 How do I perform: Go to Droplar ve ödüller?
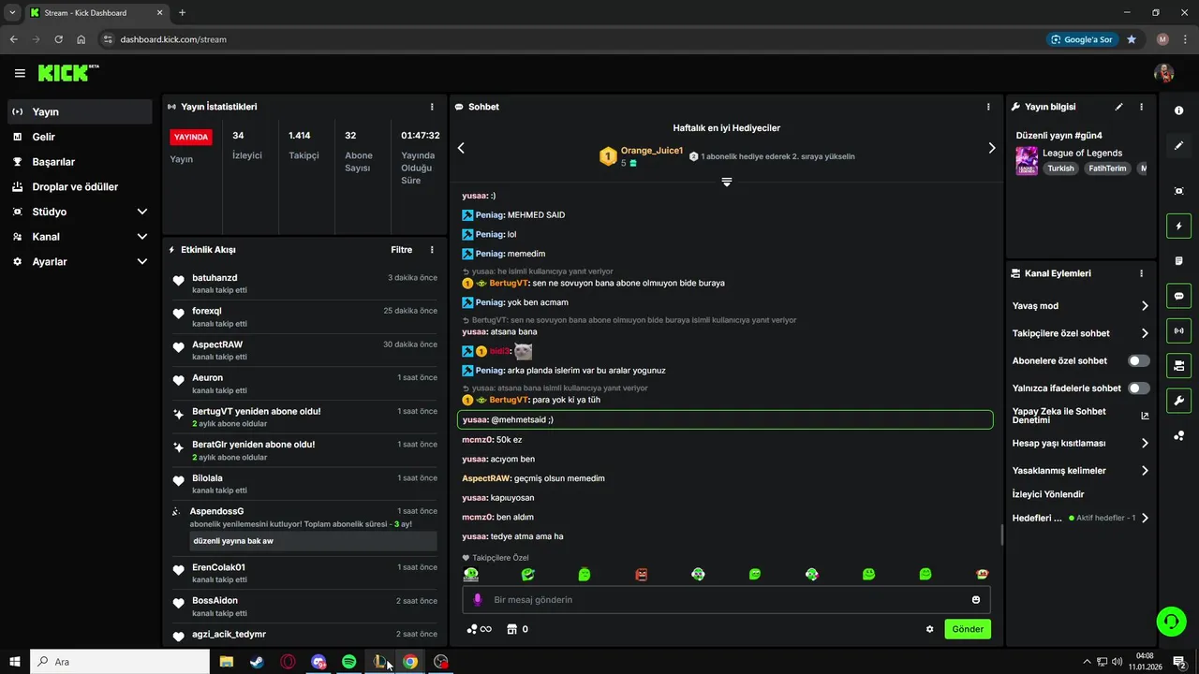pos(80,186)
